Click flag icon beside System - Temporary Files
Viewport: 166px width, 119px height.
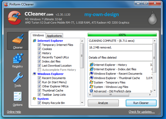[x=91, y=82]
